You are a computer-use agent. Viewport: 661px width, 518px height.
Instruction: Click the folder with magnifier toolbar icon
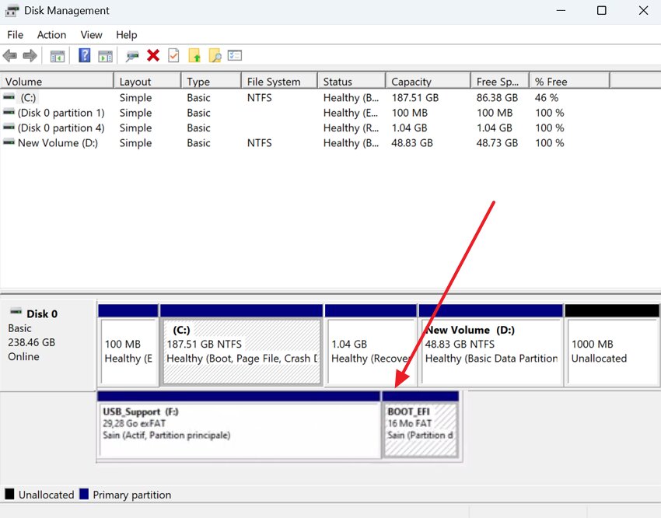coord(215,55)
